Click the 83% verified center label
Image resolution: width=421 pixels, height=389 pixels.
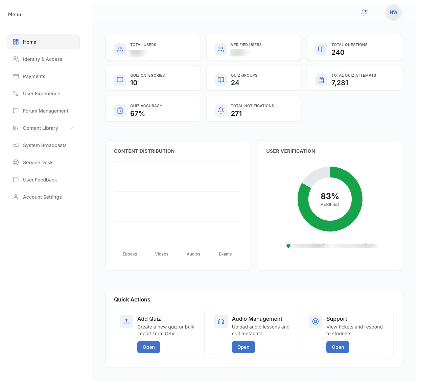click(330, 196)
